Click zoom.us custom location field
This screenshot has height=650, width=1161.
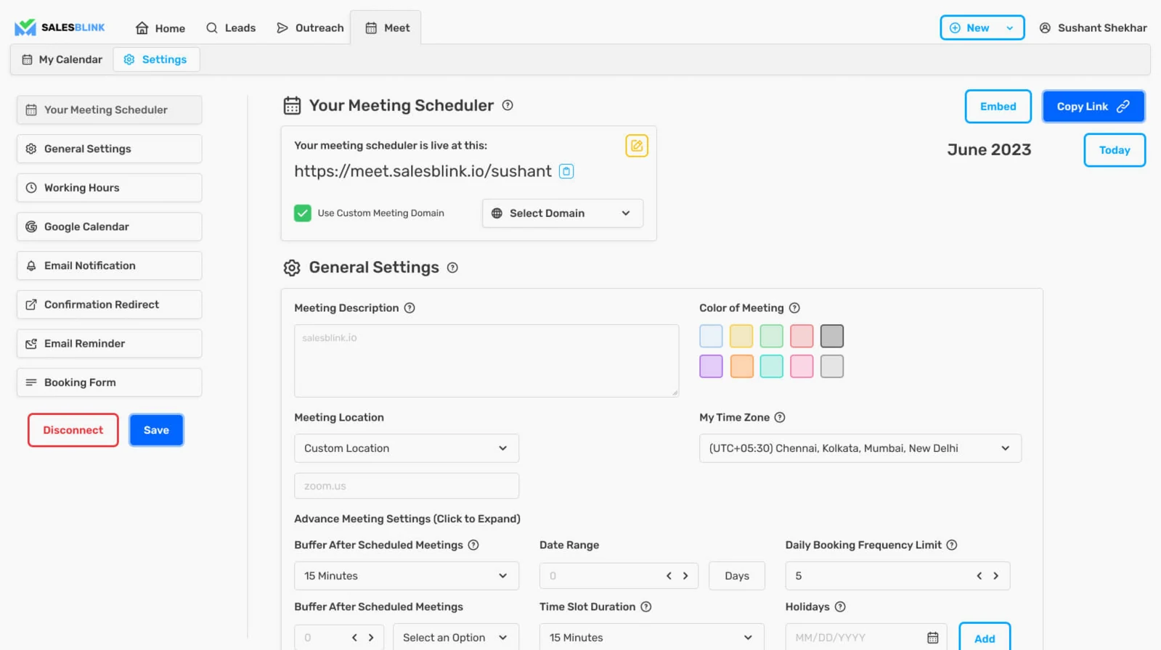[x=407, y=486]
